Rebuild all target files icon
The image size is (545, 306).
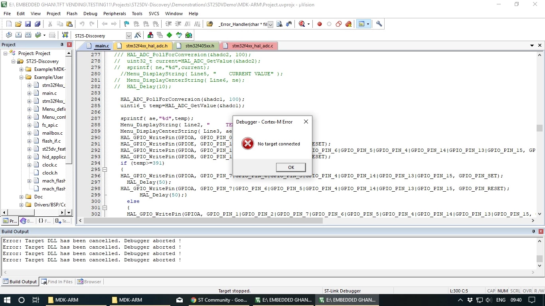point(28,35)
